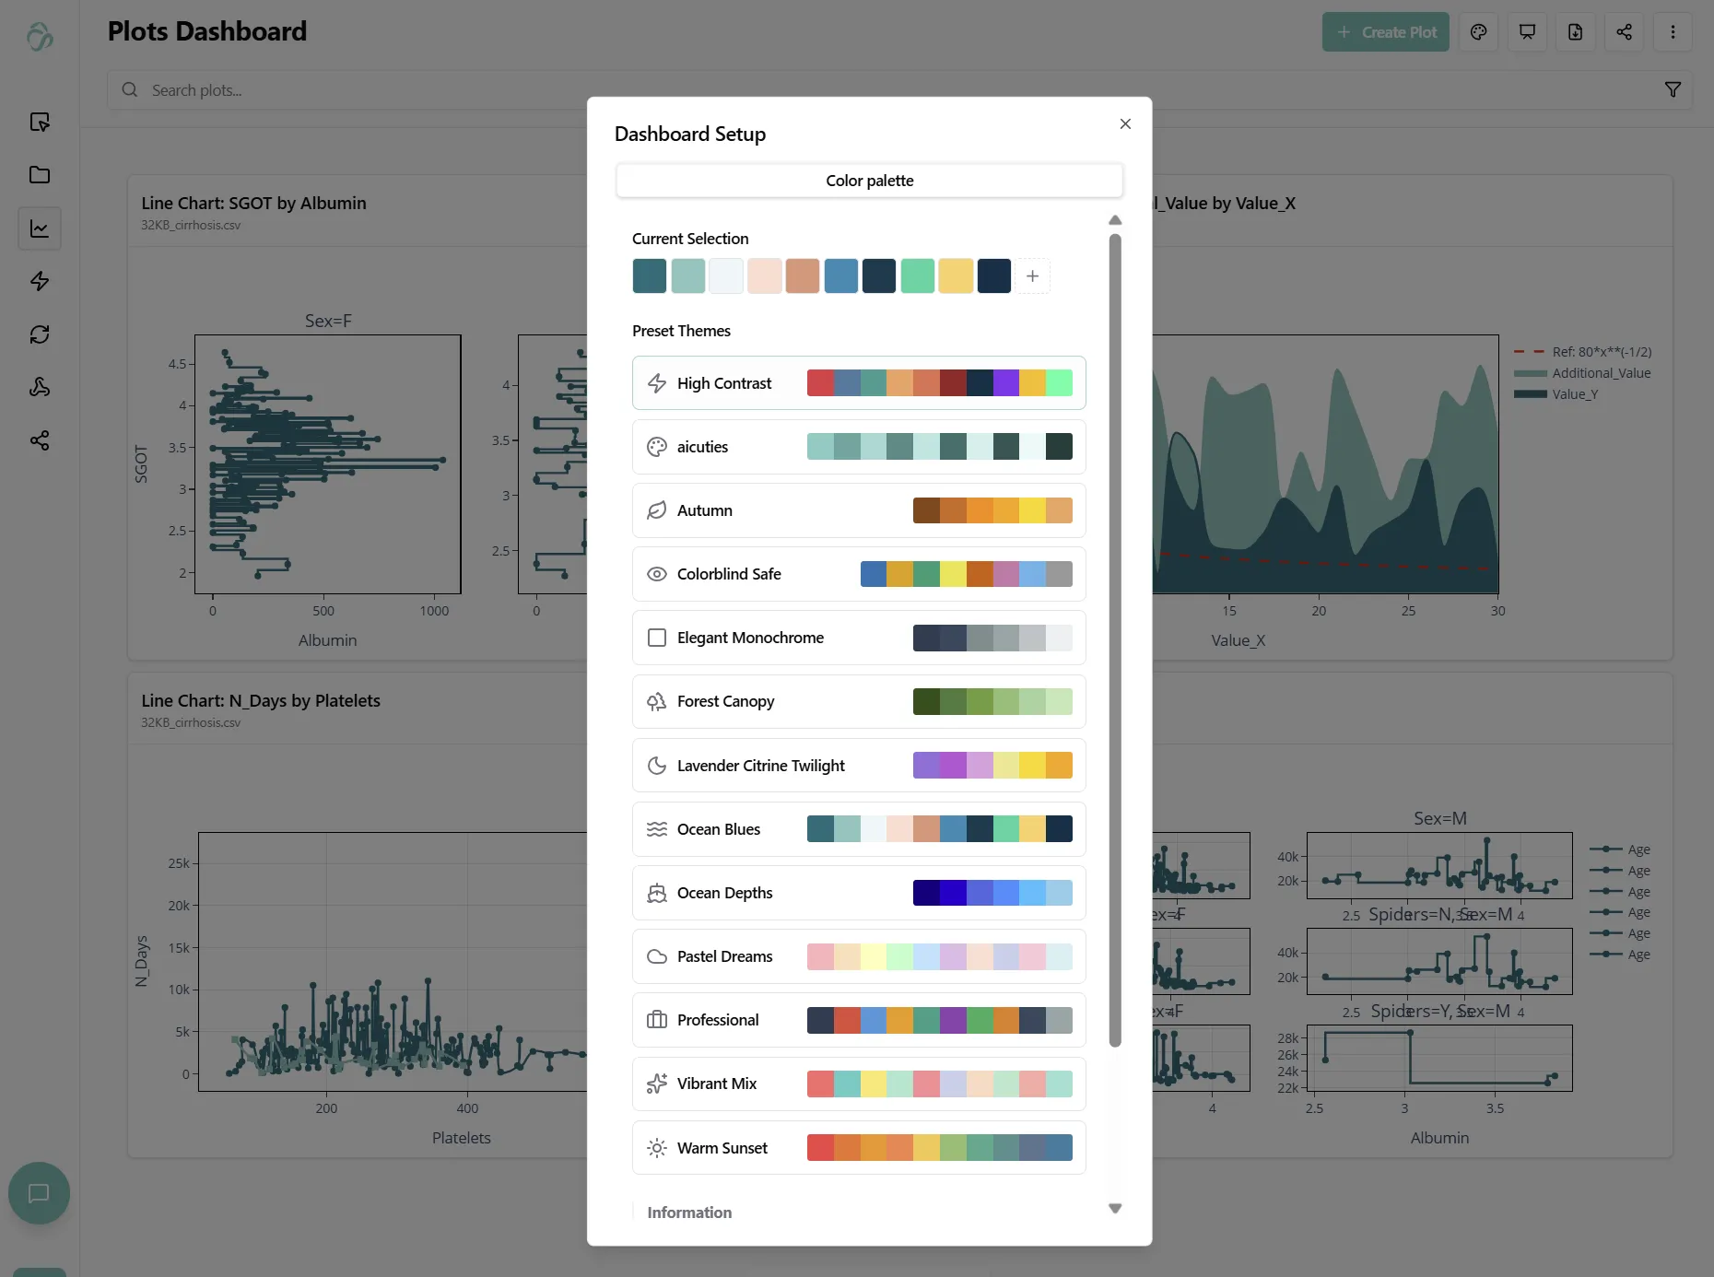The width and height of the screenshot is (1714, 1277).
Task: Expand the Information section in the dialog
Action: coord(688,1213)
